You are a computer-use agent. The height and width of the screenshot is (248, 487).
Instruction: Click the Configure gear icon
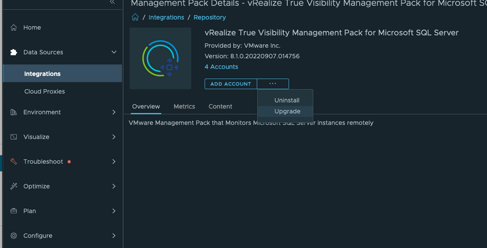click(14, 236)
